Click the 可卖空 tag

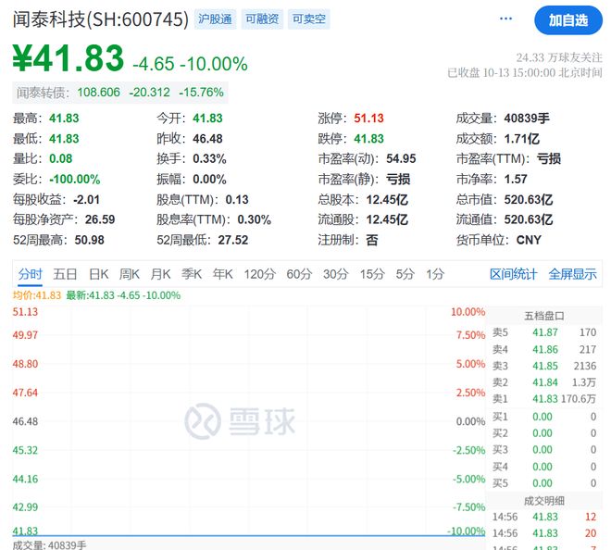click(x=308, y=19)
